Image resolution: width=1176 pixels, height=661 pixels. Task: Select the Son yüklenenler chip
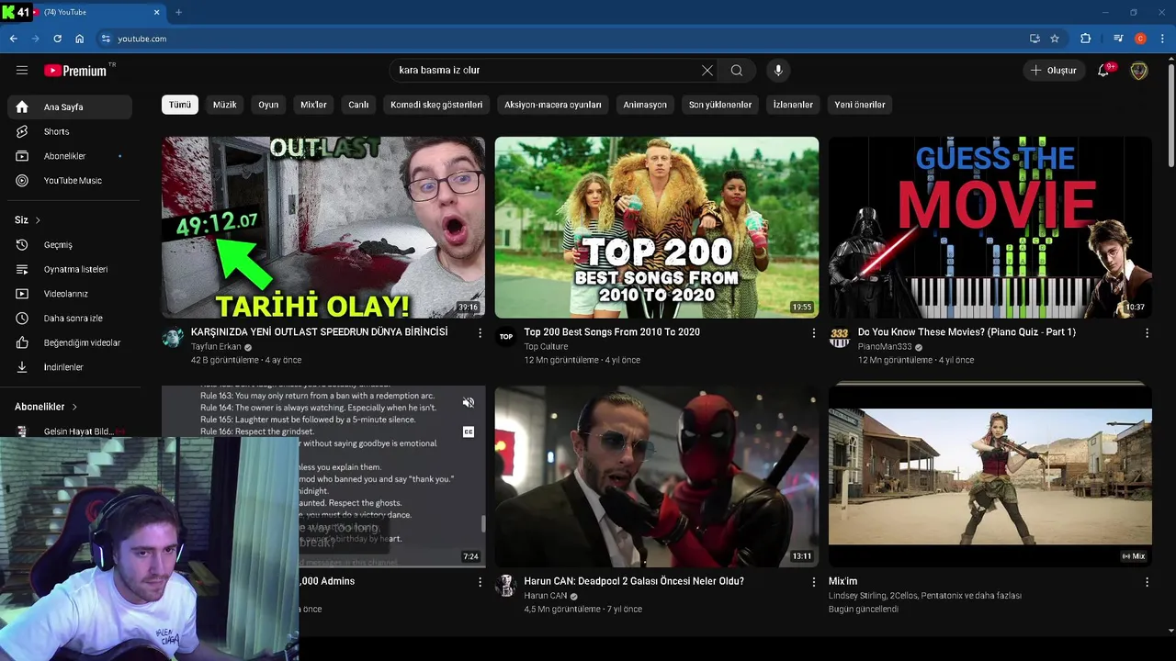tap(720, 105)
